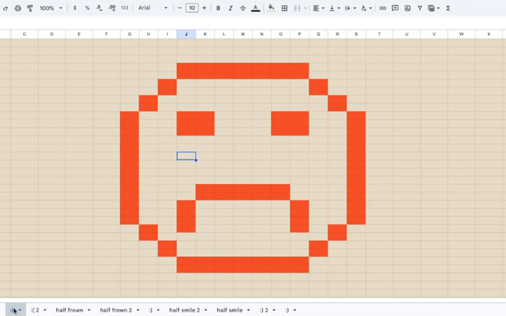Open the 123 more formats menu
The height and width of the screenshot is (316, 506).
124,8
